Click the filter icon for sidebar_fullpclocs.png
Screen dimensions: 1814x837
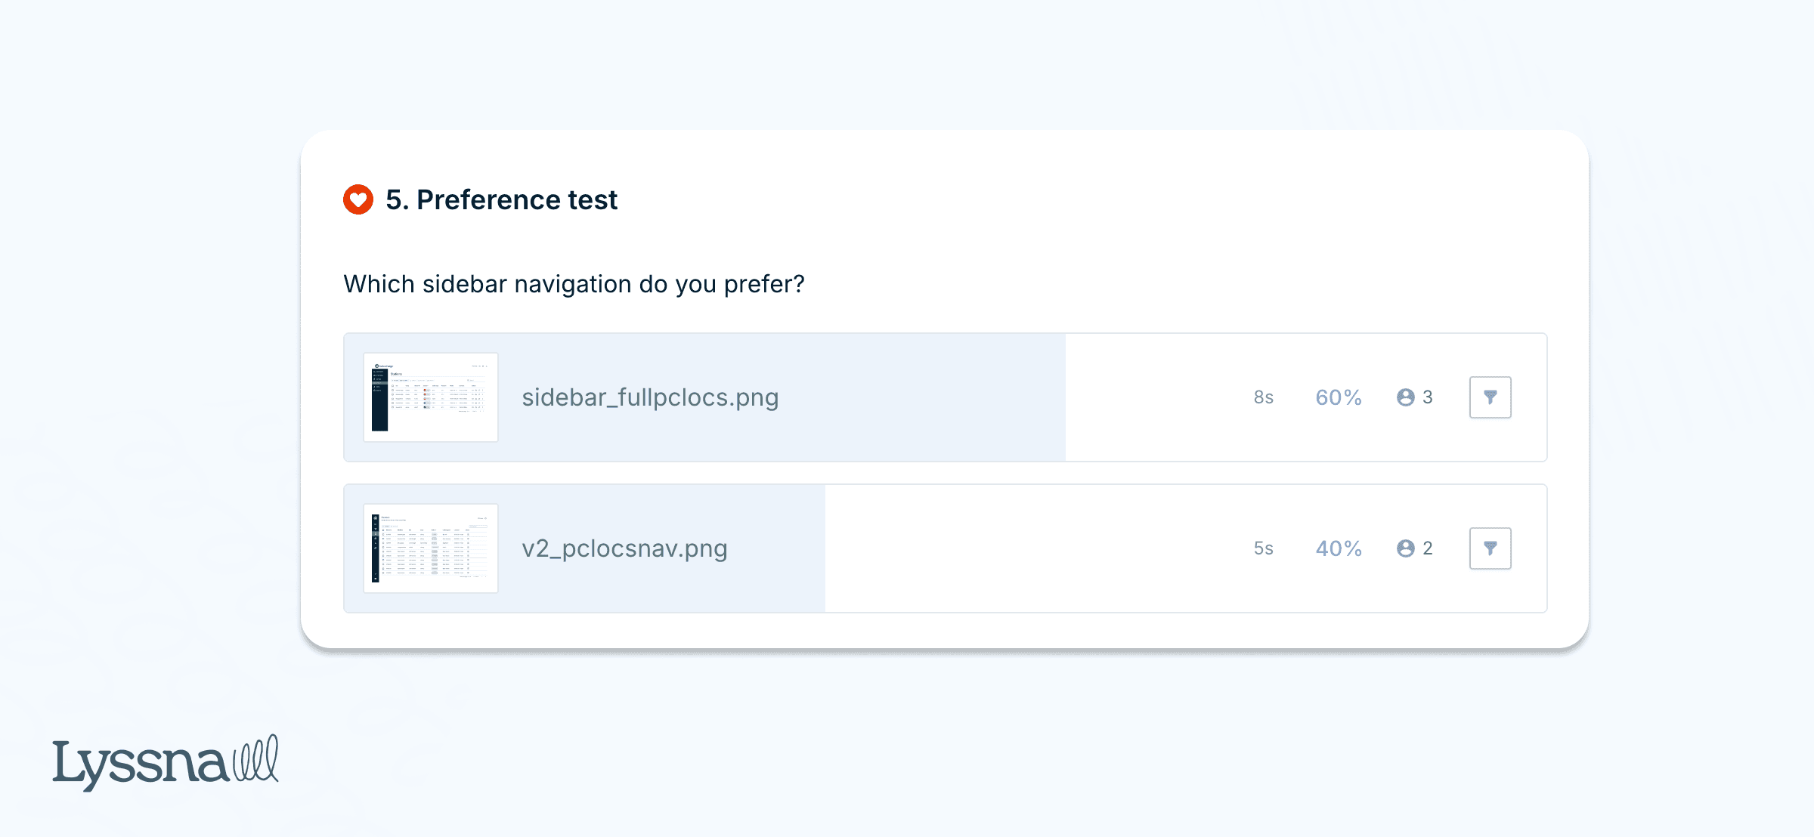click(x=1489, y=397)
